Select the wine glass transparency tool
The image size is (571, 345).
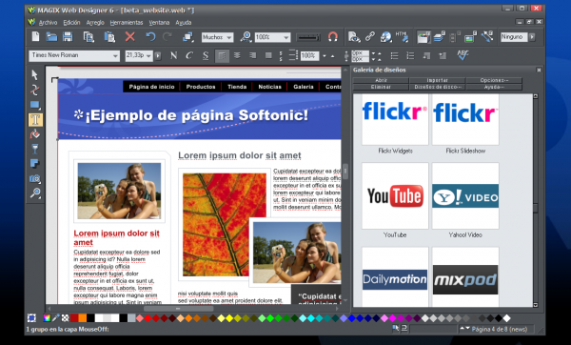click(x=35, y=149)
